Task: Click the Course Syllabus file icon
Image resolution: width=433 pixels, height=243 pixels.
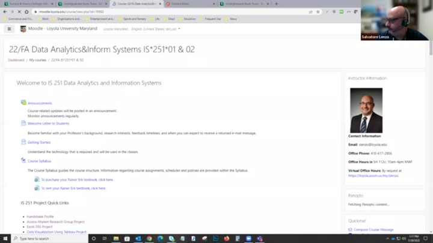Action: [23, 161]
